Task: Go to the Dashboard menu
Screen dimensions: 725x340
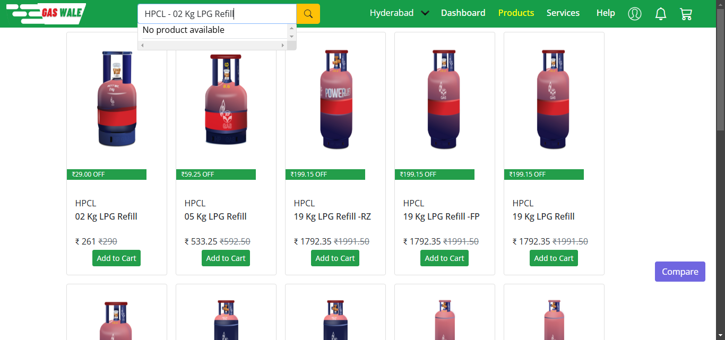Action: click(x=463, y=13)
